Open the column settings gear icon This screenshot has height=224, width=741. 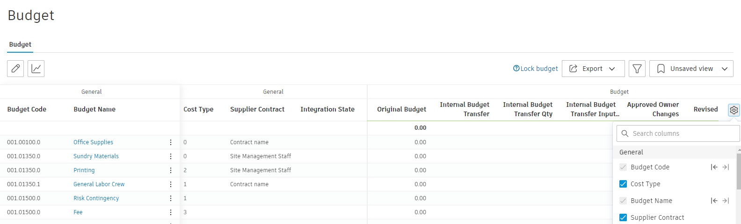(x=734, y=110)
